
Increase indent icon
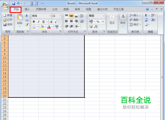pos(71,26)
